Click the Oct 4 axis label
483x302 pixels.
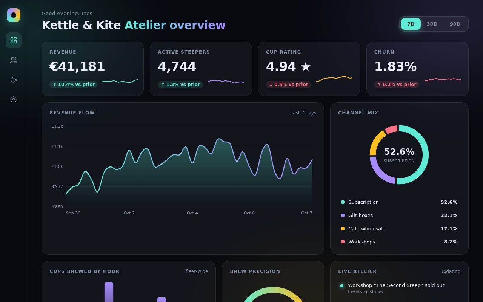(x=192, y=213)
